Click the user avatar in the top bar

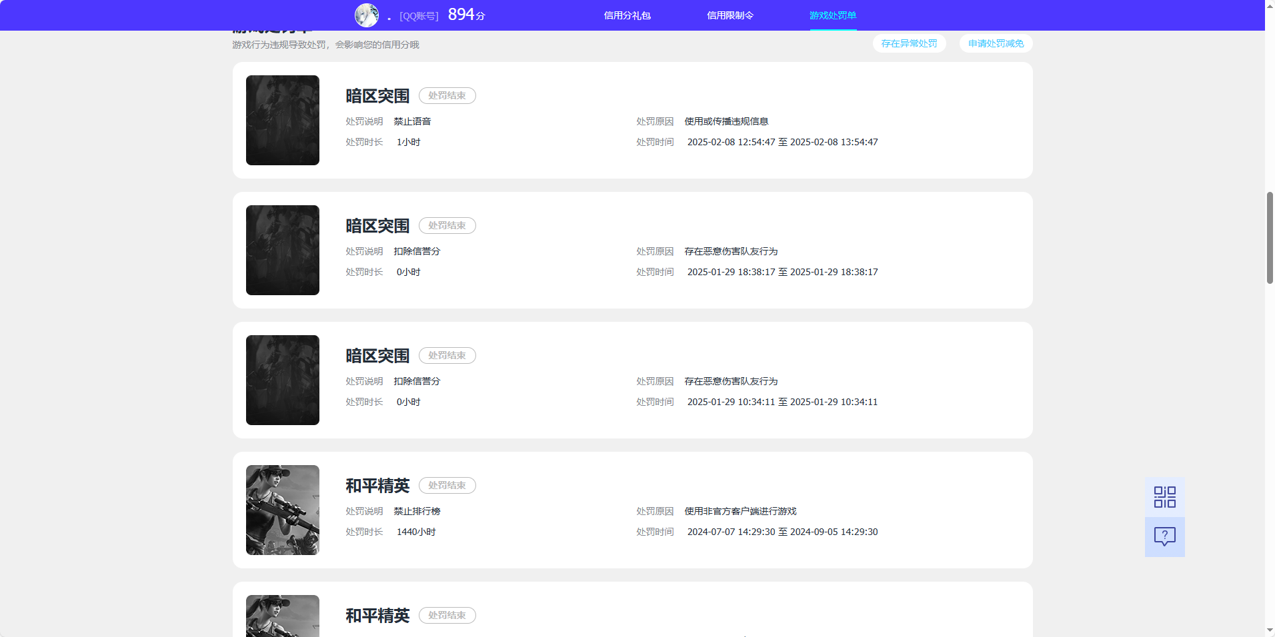coord(367,15)
